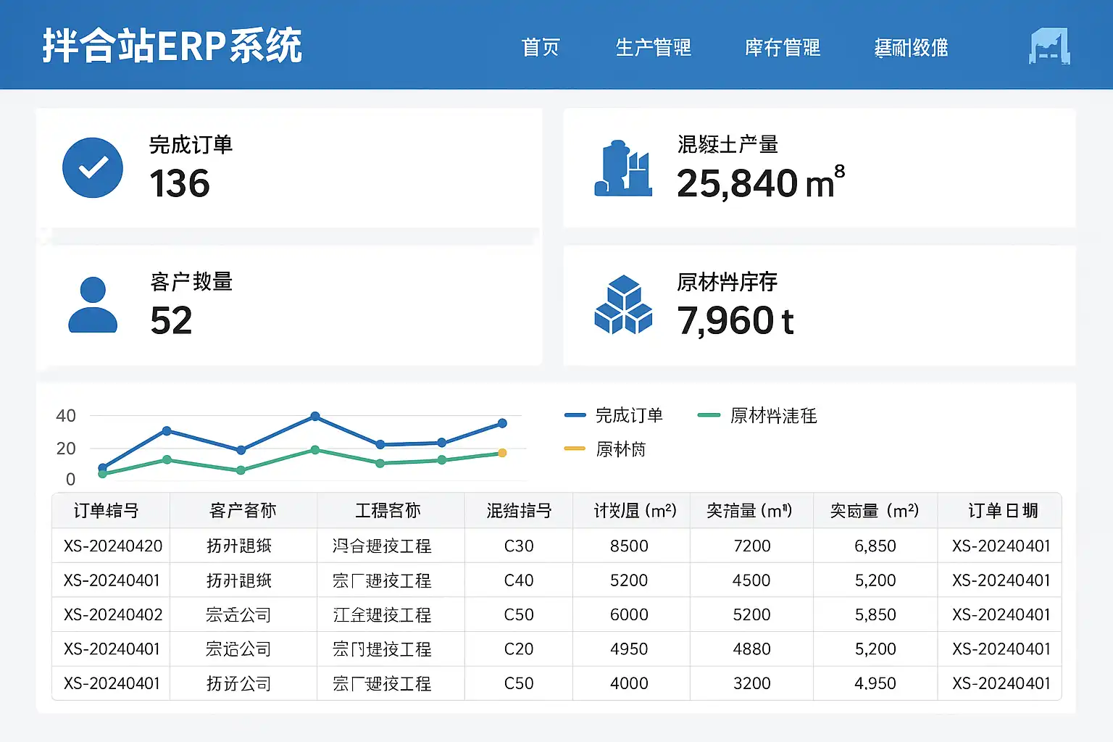1113x742 pixels.
Task: Click the yellow point ending the green line
Action: [x=502, y=453]
